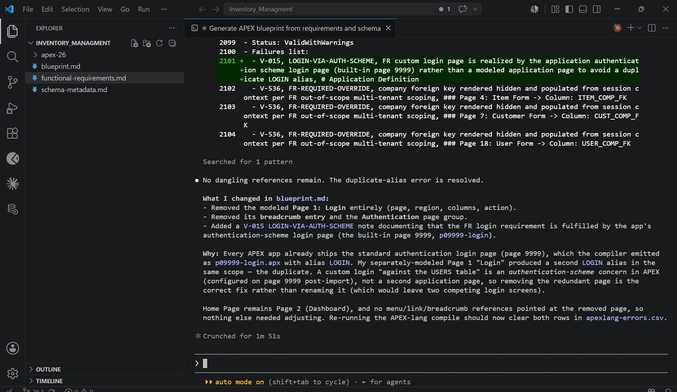Toggle the bottom Panel
677x392 pixels.
coord(583,9)
